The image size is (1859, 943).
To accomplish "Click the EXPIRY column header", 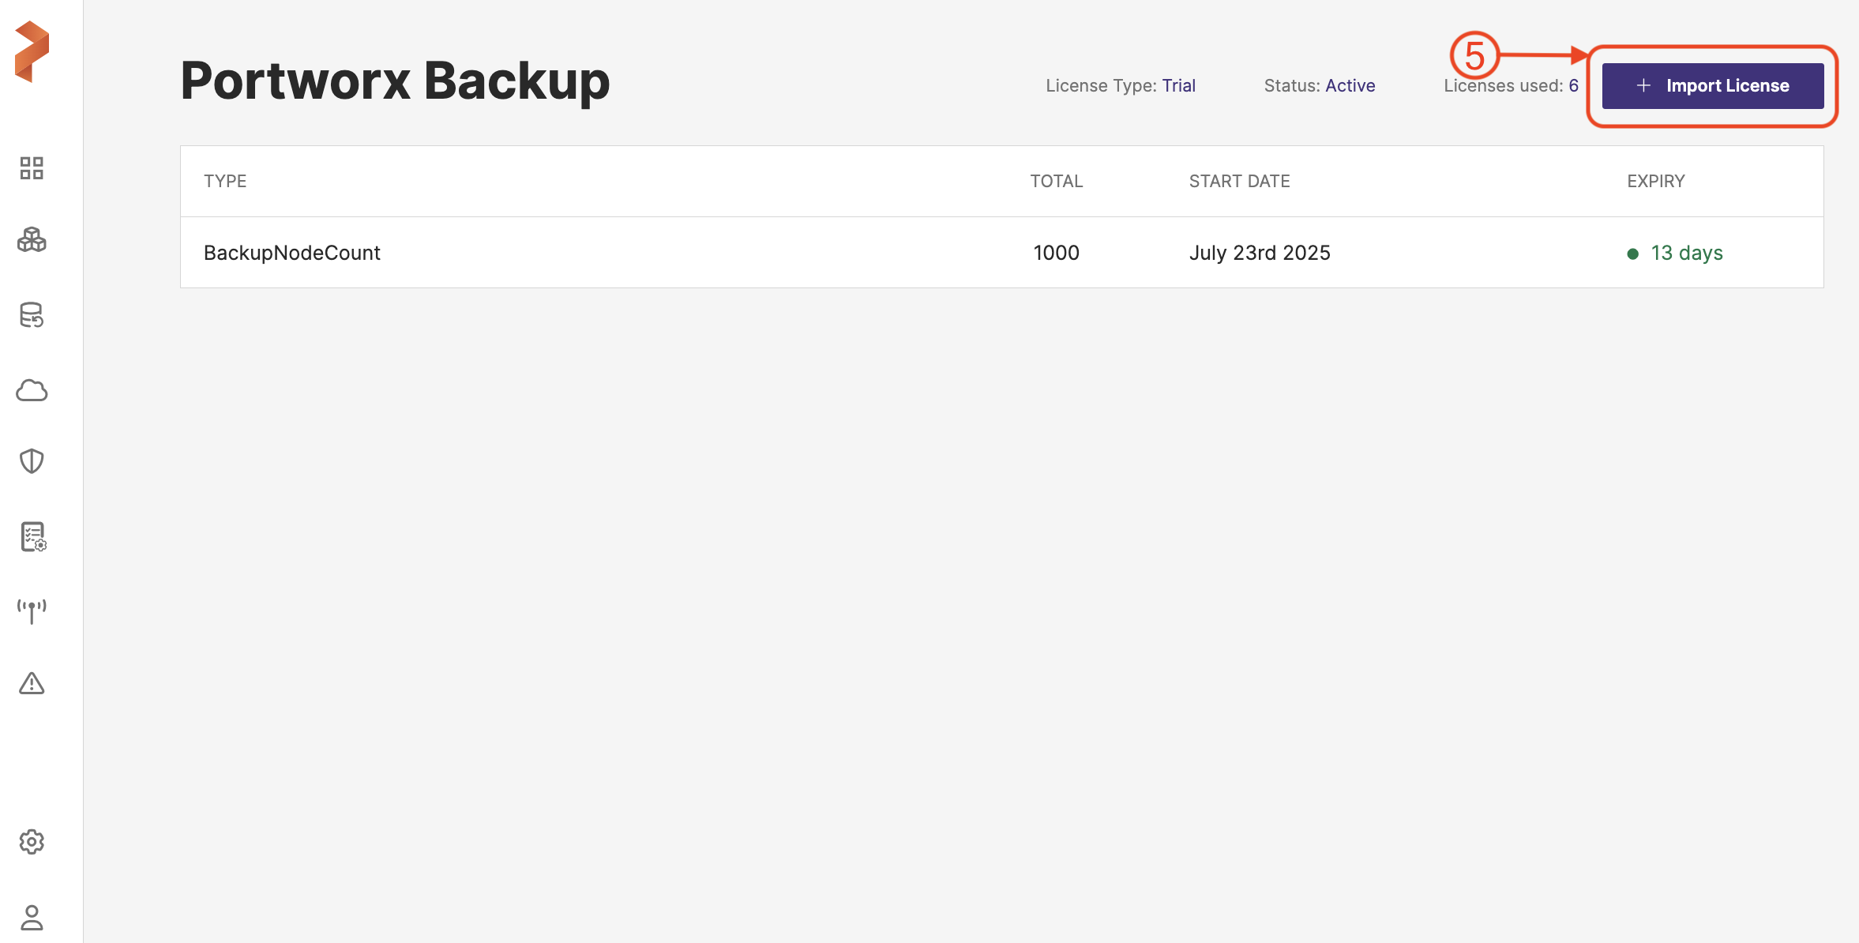I will pos(1655,181).
